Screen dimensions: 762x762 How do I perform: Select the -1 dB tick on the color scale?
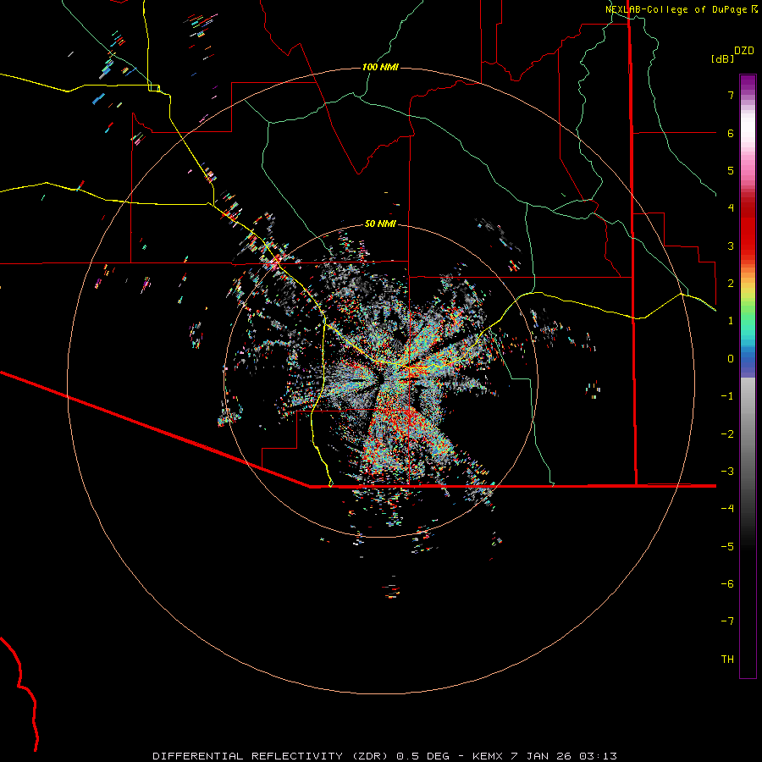[x=727, y=396]
